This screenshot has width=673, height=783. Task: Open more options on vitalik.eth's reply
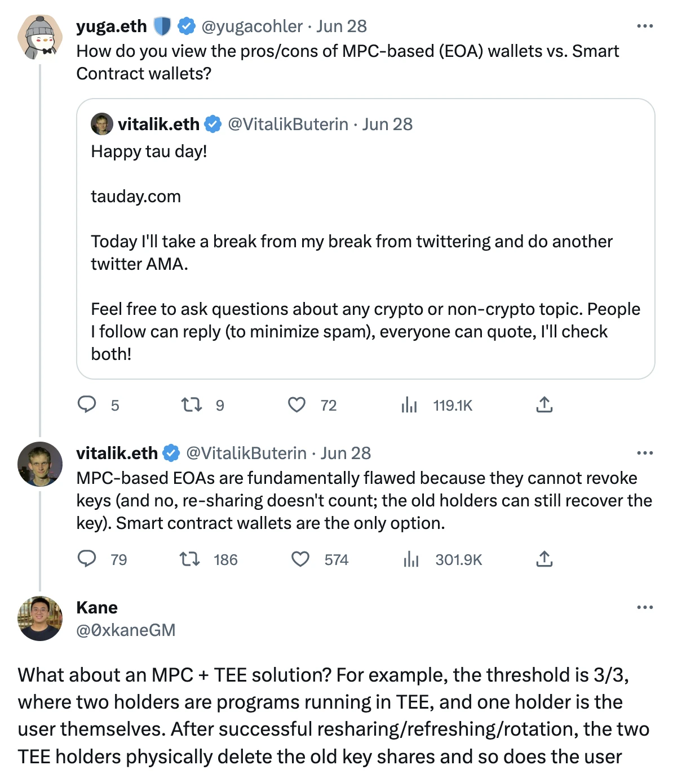(644, 453)
